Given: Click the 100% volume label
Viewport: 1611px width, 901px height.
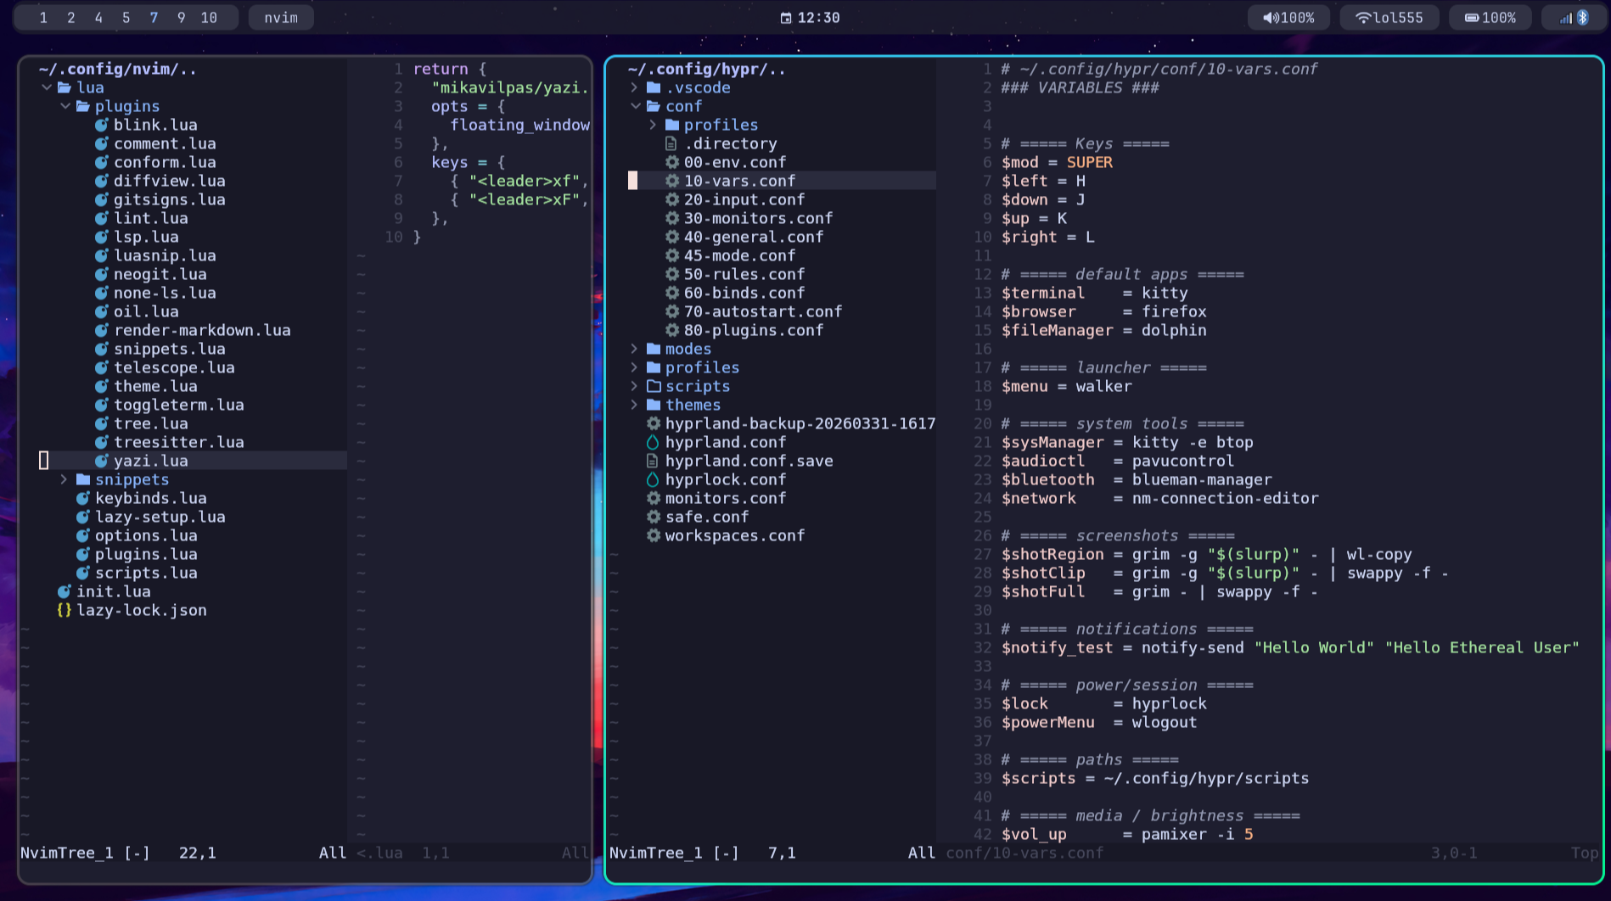Looking at the screenshot, I should coord(1298,18).
